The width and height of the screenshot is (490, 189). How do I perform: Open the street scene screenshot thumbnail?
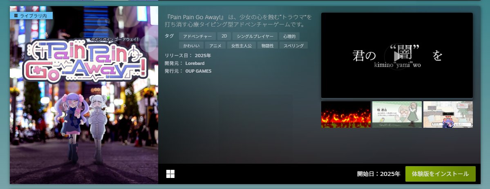[448, 114]
